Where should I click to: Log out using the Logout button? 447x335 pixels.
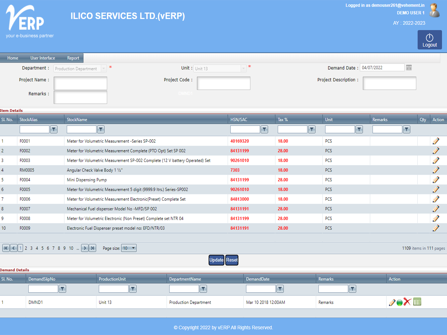coord(430,40)
